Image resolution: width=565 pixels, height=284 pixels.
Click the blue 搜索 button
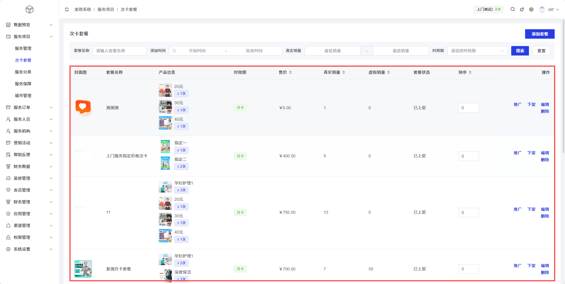point(520,51)
